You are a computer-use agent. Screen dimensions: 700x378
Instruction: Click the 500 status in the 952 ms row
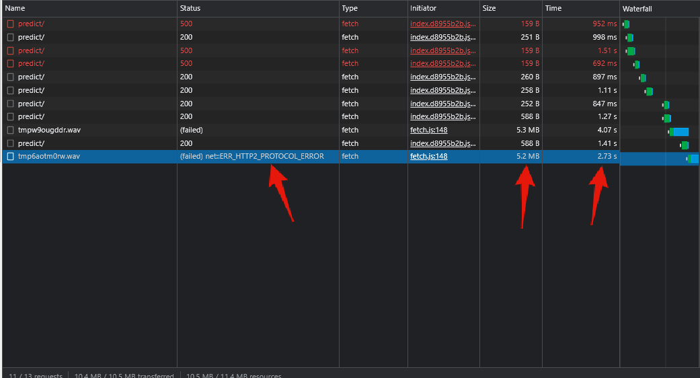tap(186, 24)
